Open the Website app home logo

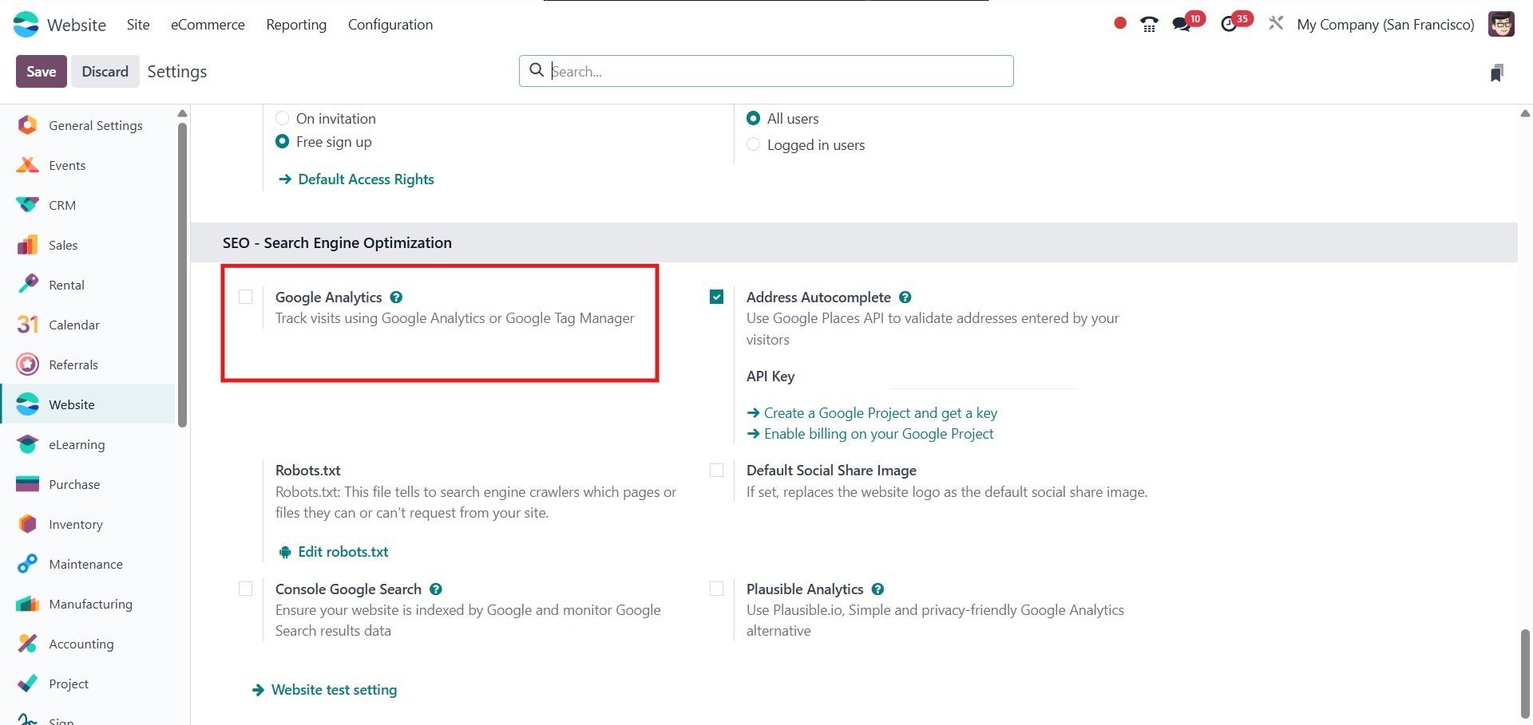click(26, 25)
